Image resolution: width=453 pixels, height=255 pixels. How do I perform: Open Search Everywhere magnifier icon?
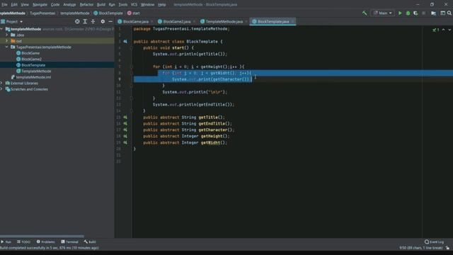pyautogui.click(x=449, y=13)
